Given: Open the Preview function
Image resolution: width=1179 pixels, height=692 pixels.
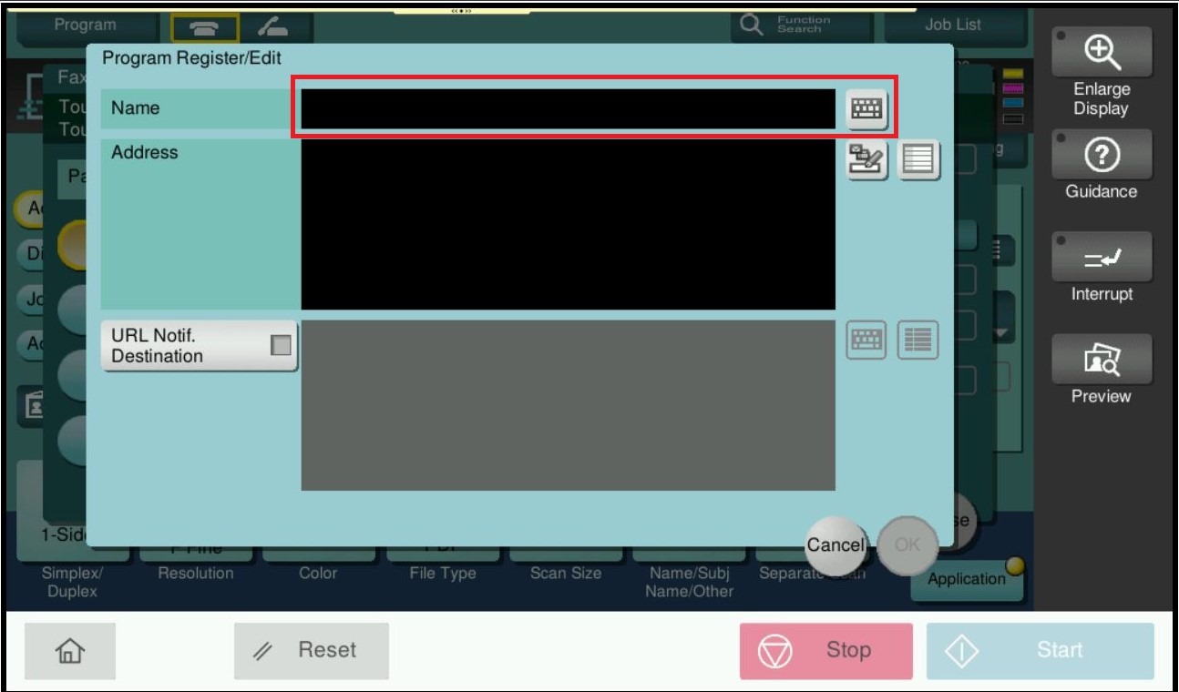Looking at the screenshot, I should [x=1101, y=371].
